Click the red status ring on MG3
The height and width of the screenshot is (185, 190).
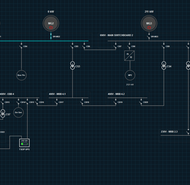pyautogui.click(x=149, y=27)
